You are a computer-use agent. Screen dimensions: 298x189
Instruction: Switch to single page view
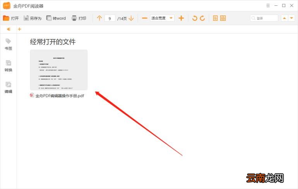(x=215, y=18)
